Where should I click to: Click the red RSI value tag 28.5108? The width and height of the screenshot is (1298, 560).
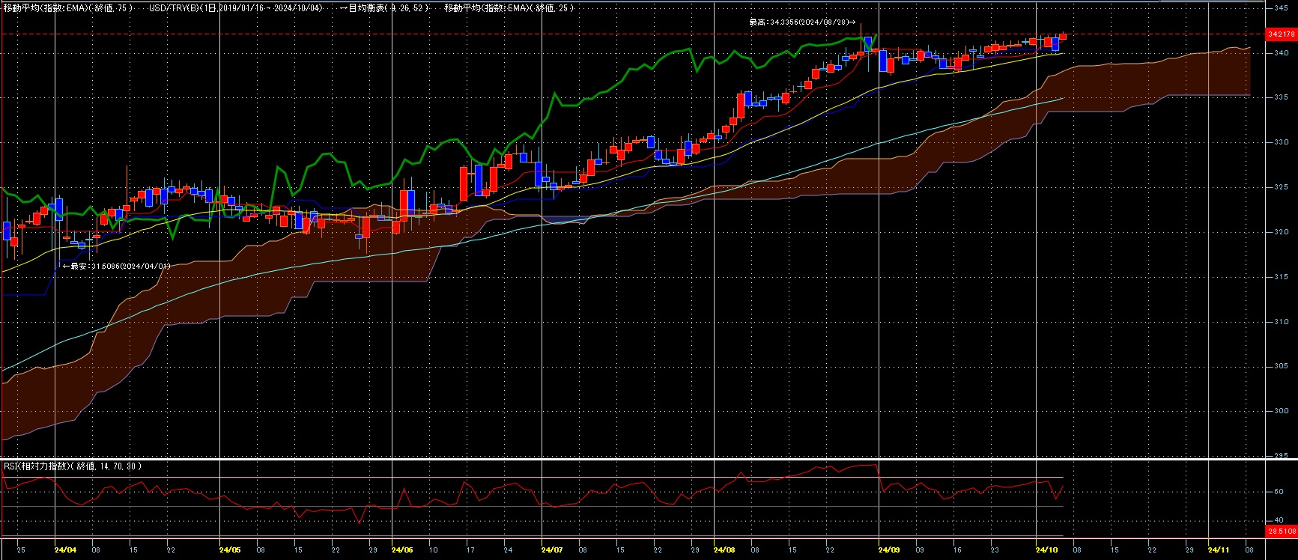[x=1282, y=531]
